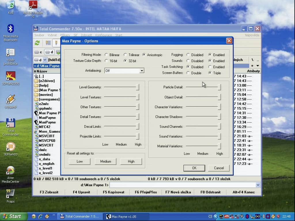Open the Antialiasing dropdown

point(142,71)
